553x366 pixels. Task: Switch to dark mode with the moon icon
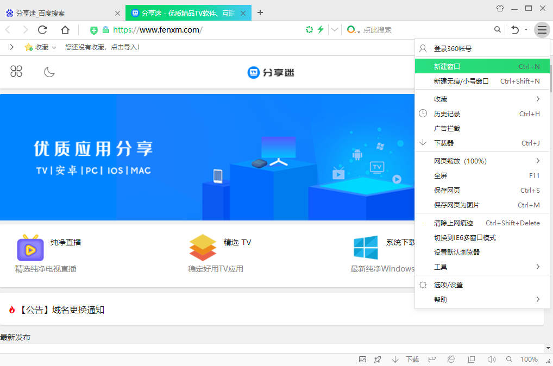point(49,71)
